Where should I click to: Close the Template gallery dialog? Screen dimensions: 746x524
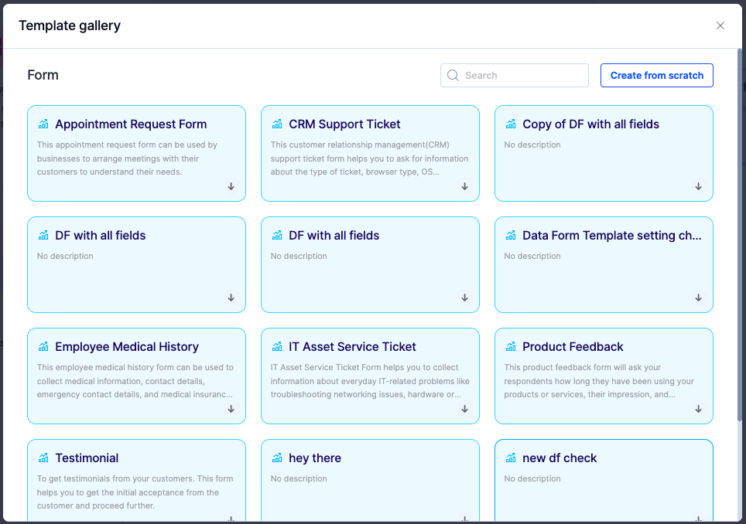tap(720, 26)
